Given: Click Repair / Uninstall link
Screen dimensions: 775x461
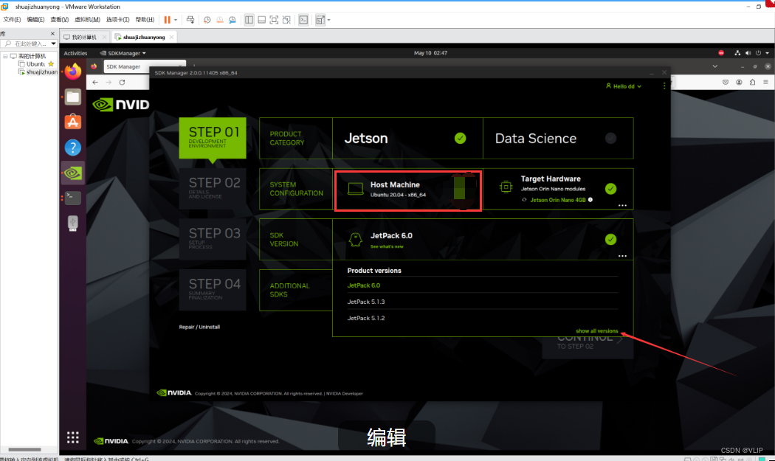Looking at the screenshot, I should click(199, 327).
